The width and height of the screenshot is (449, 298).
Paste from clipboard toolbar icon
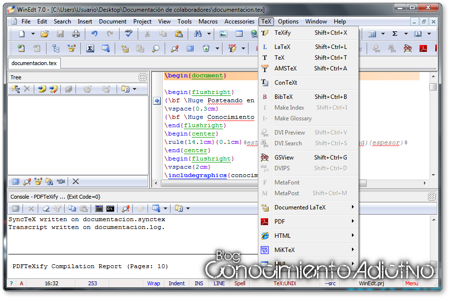click(179, 34)
